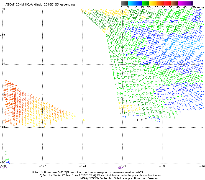Click the note line about GMT times
Viewport: 205px width, 180px height.
point(88,173)
